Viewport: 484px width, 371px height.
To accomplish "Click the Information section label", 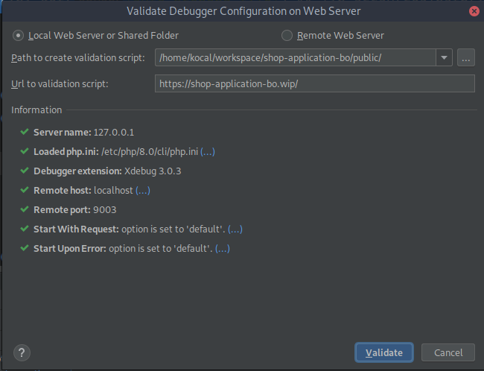I will 36,110.
